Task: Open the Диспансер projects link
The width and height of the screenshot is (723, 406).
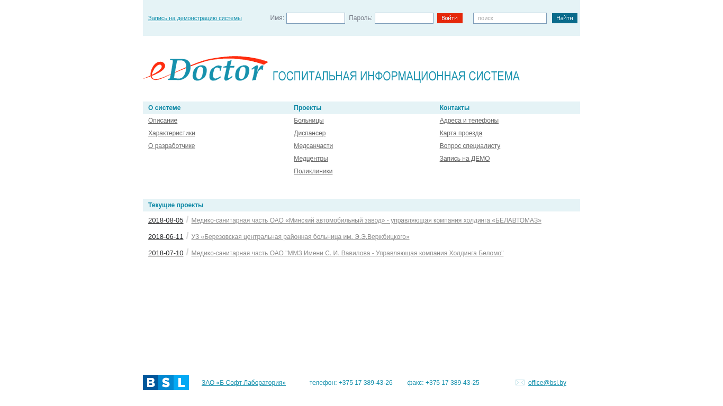Action: coord(310,133)
